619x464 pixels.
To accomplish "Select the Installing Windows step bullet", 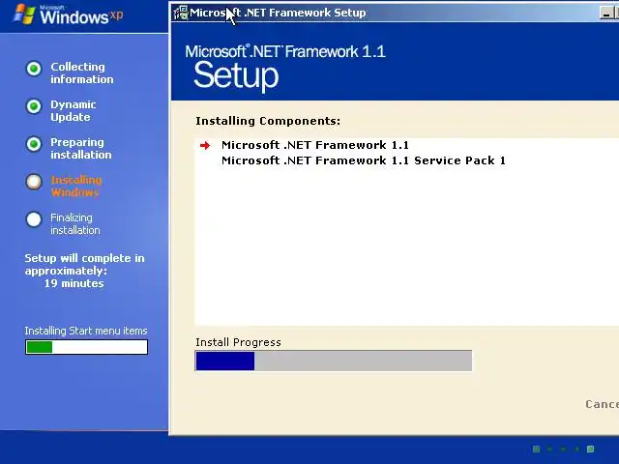I will [34, 182].
